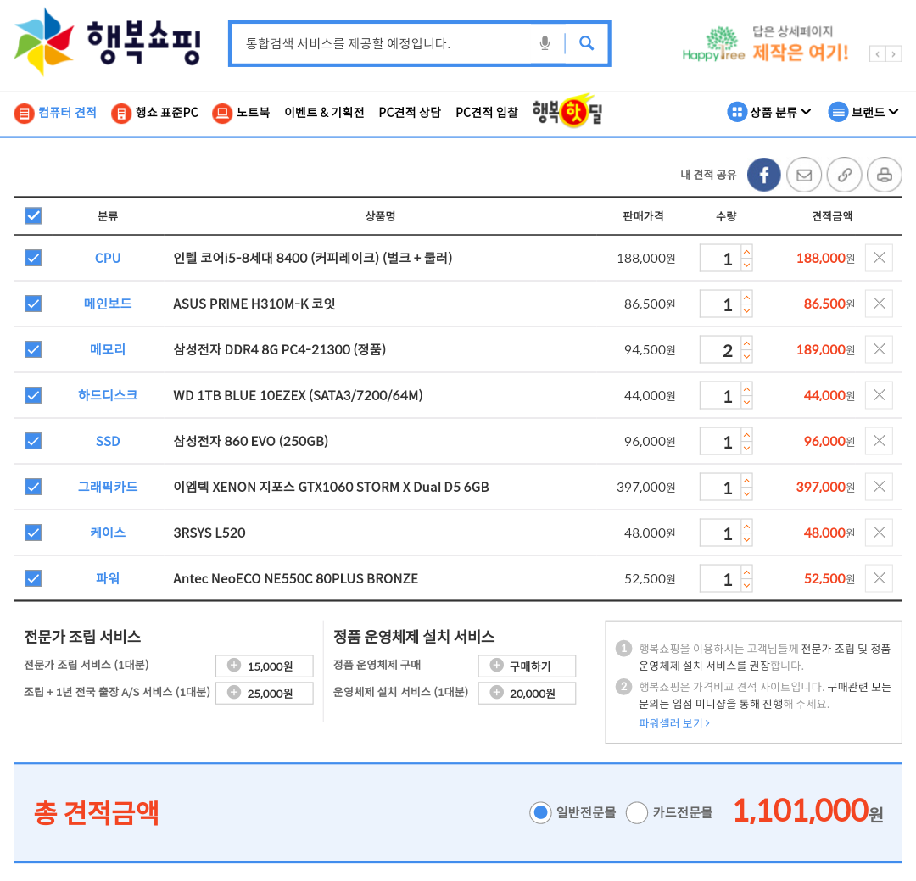
Task: Select the 카드전문몰 radio button
Action: (636, 812)
